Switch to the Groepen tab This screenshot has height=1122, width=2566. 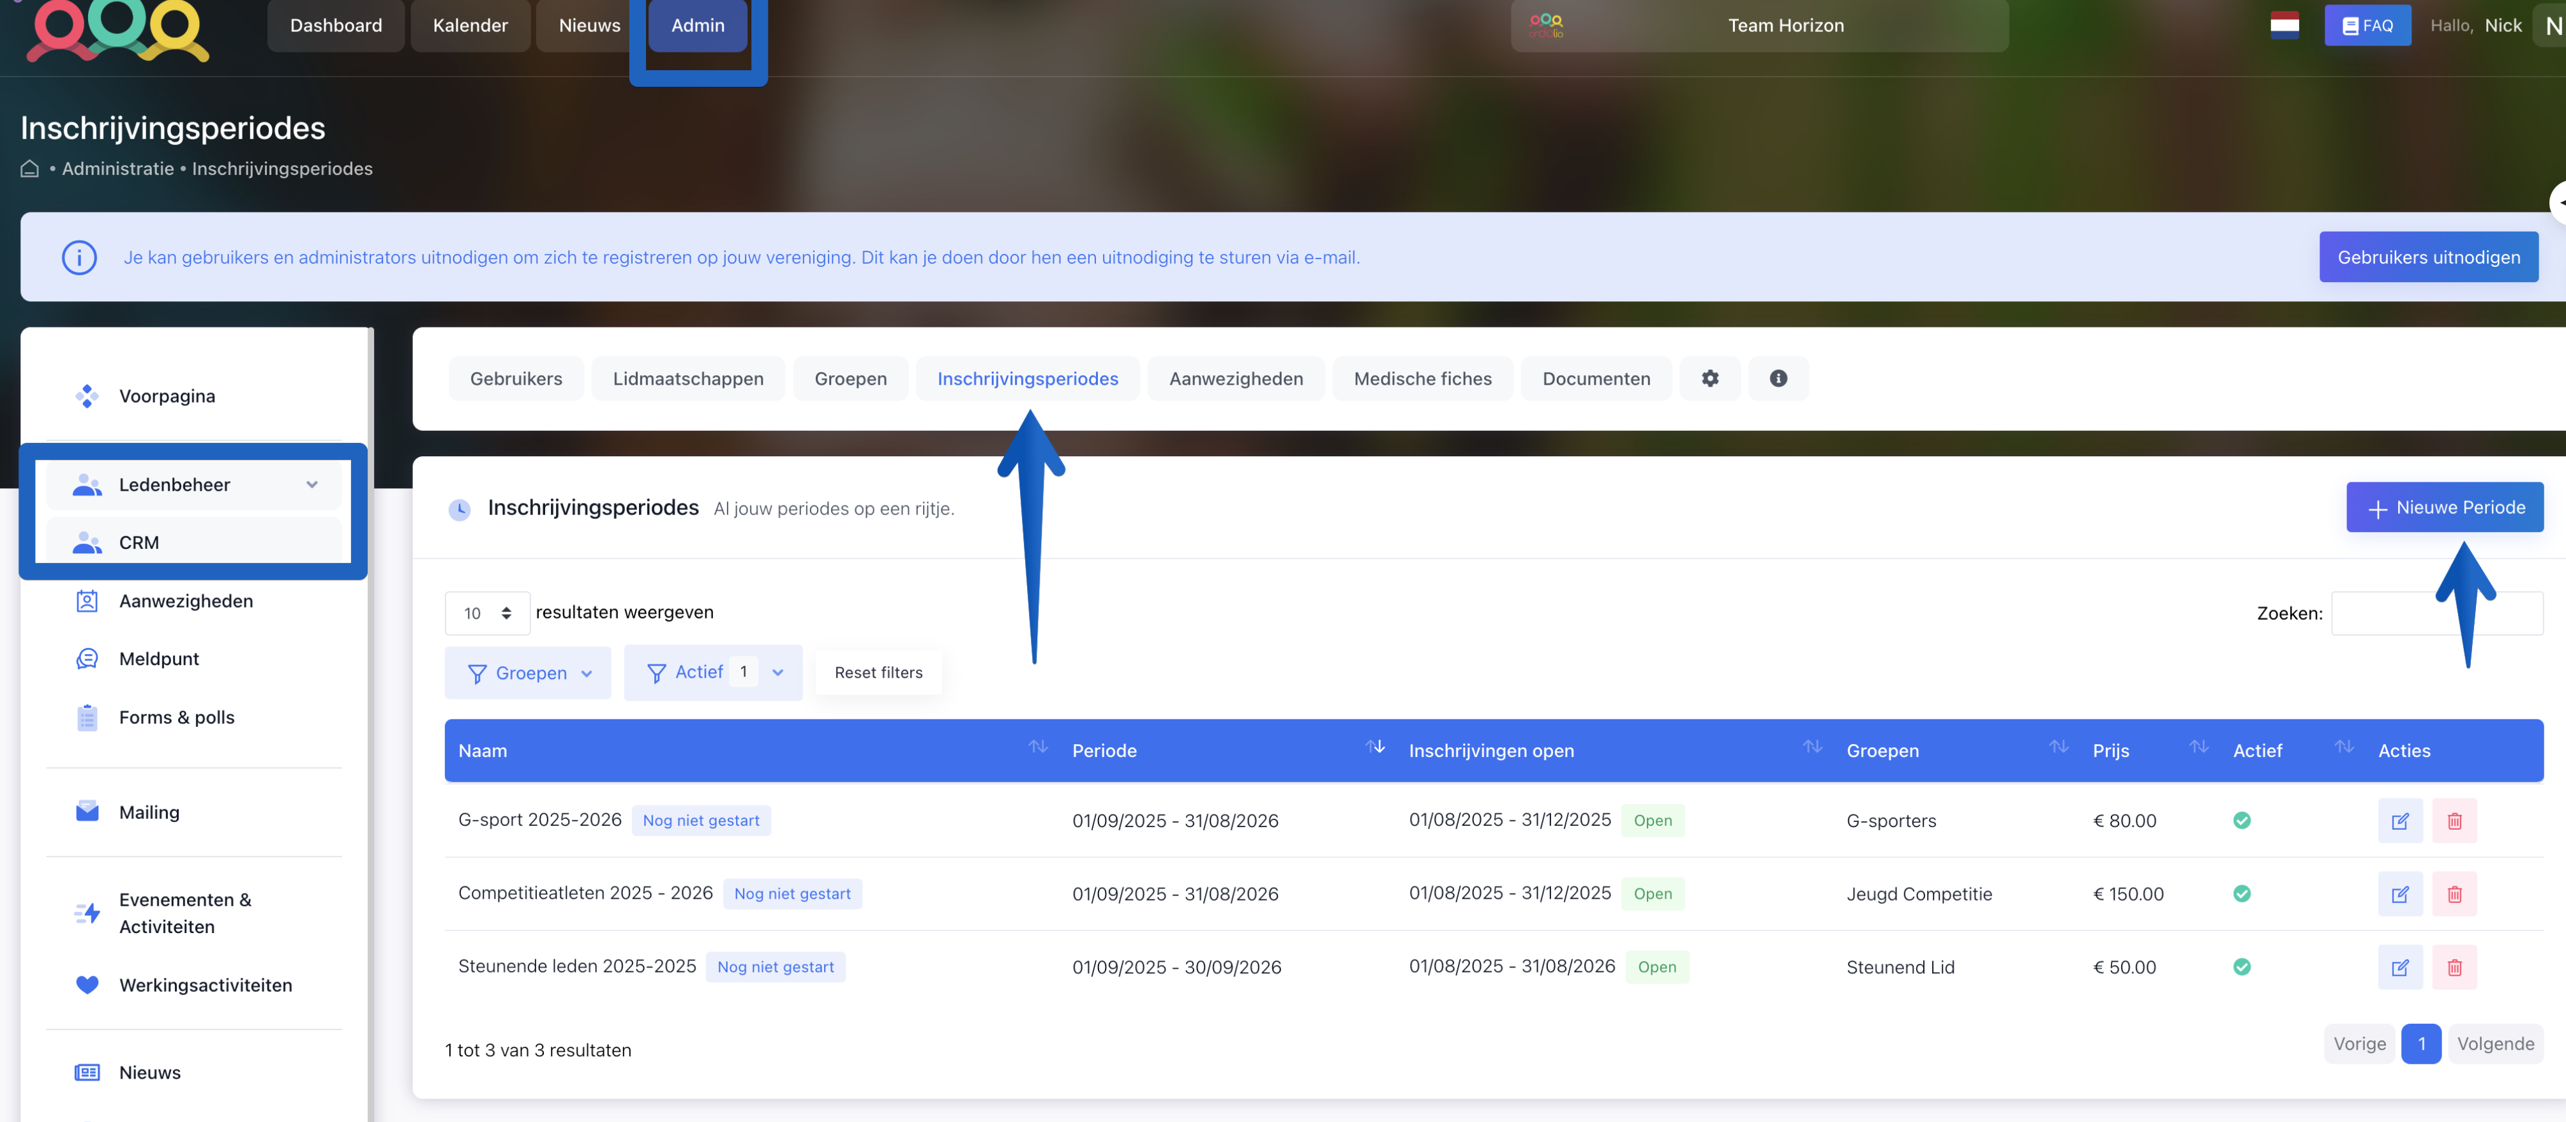pyautogui.click(x=851, y=378)
